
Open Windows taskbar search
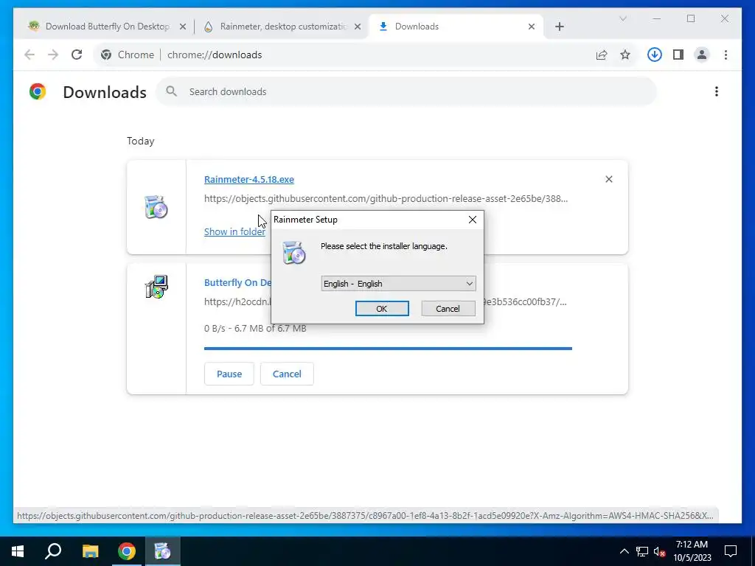pos(53,551)
